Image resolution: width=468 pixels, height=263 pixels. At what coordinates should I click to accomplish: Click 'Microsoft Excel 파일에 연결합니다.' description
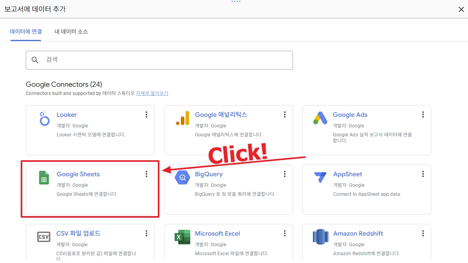point(231,254)
